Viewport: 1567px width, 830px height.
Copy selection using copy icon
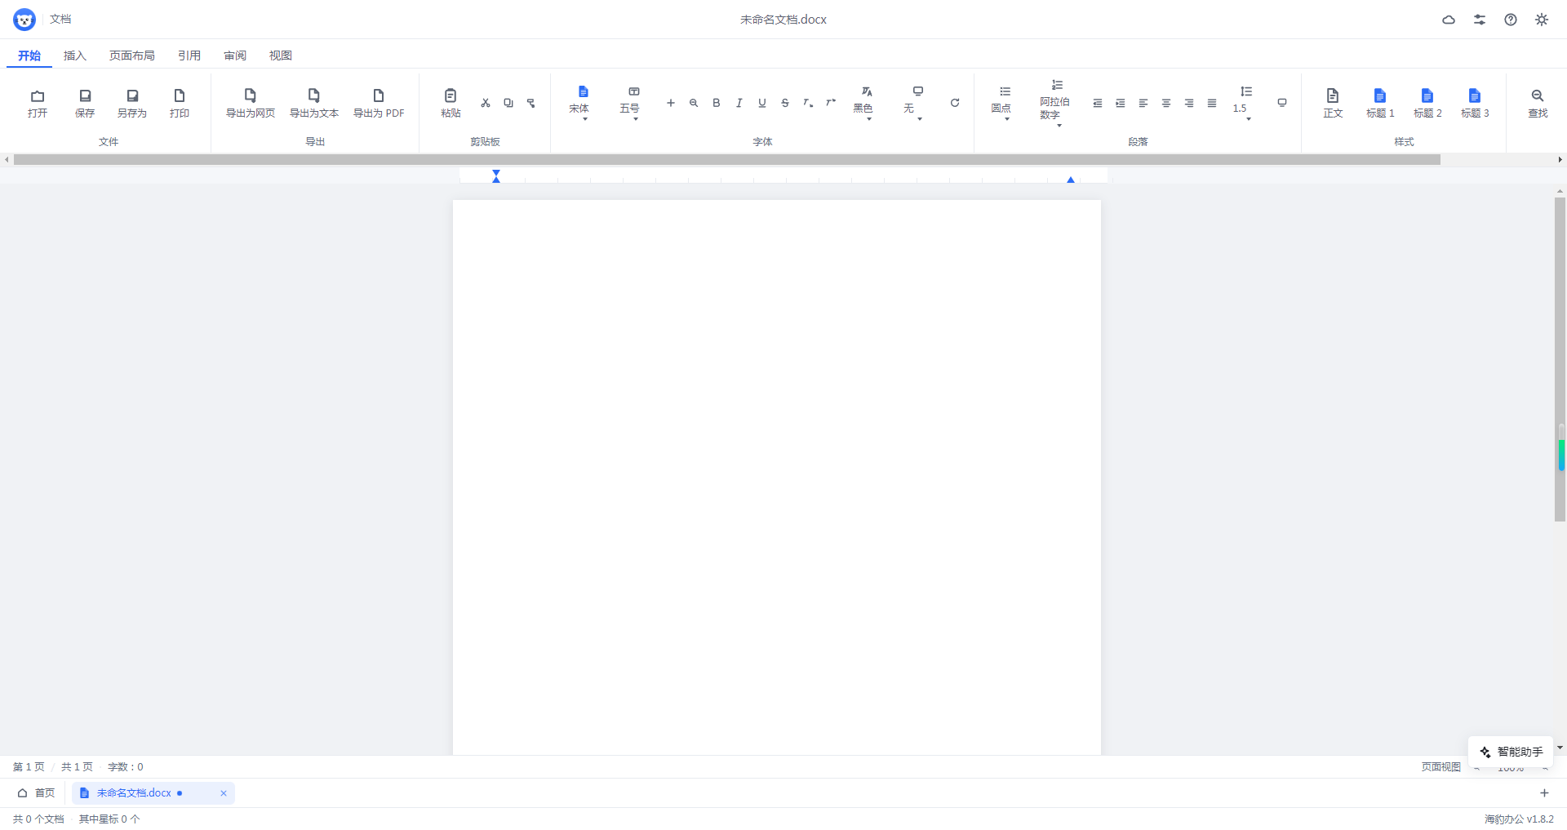[x=508, y=103]
